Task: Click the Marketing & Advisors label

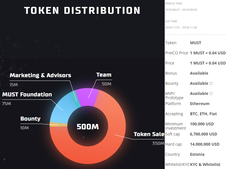Action: pos(40,75)
